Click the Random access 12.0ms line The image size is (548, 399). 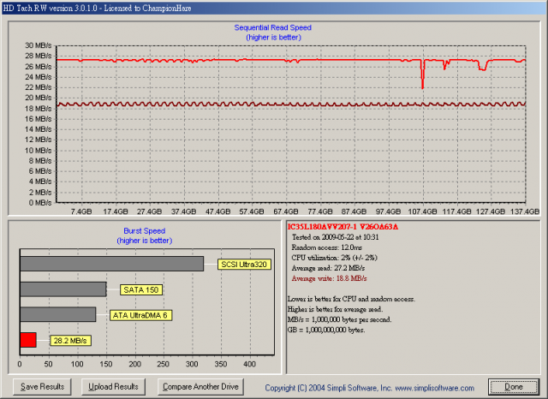click(327, 247)
